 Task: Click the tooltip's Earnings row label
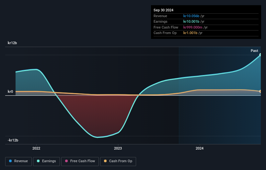click(160, 21)
